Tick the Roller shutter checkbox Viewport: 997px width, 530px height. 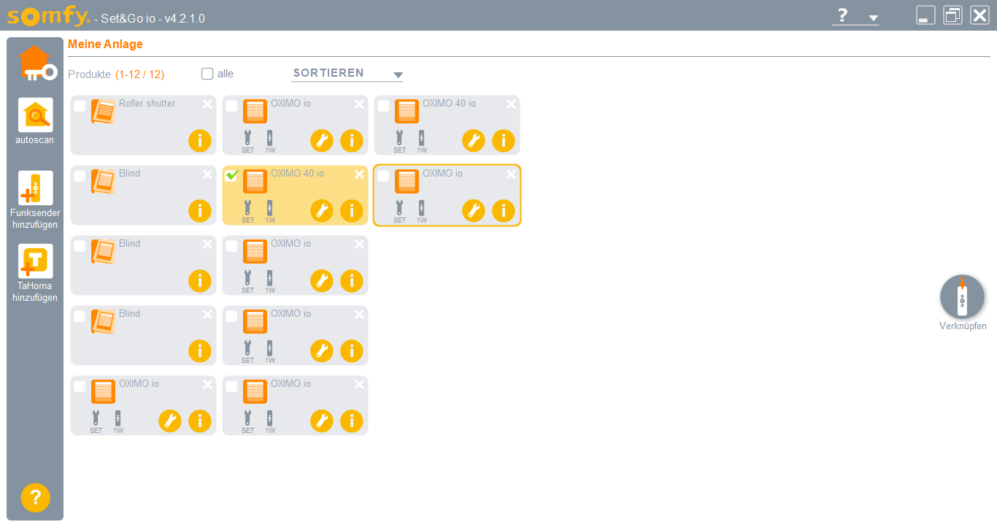[80, 106]
